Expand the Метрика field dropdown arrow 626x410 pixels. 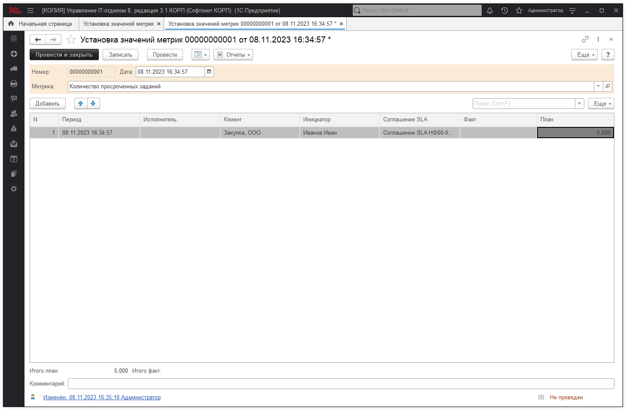[598, 86]
